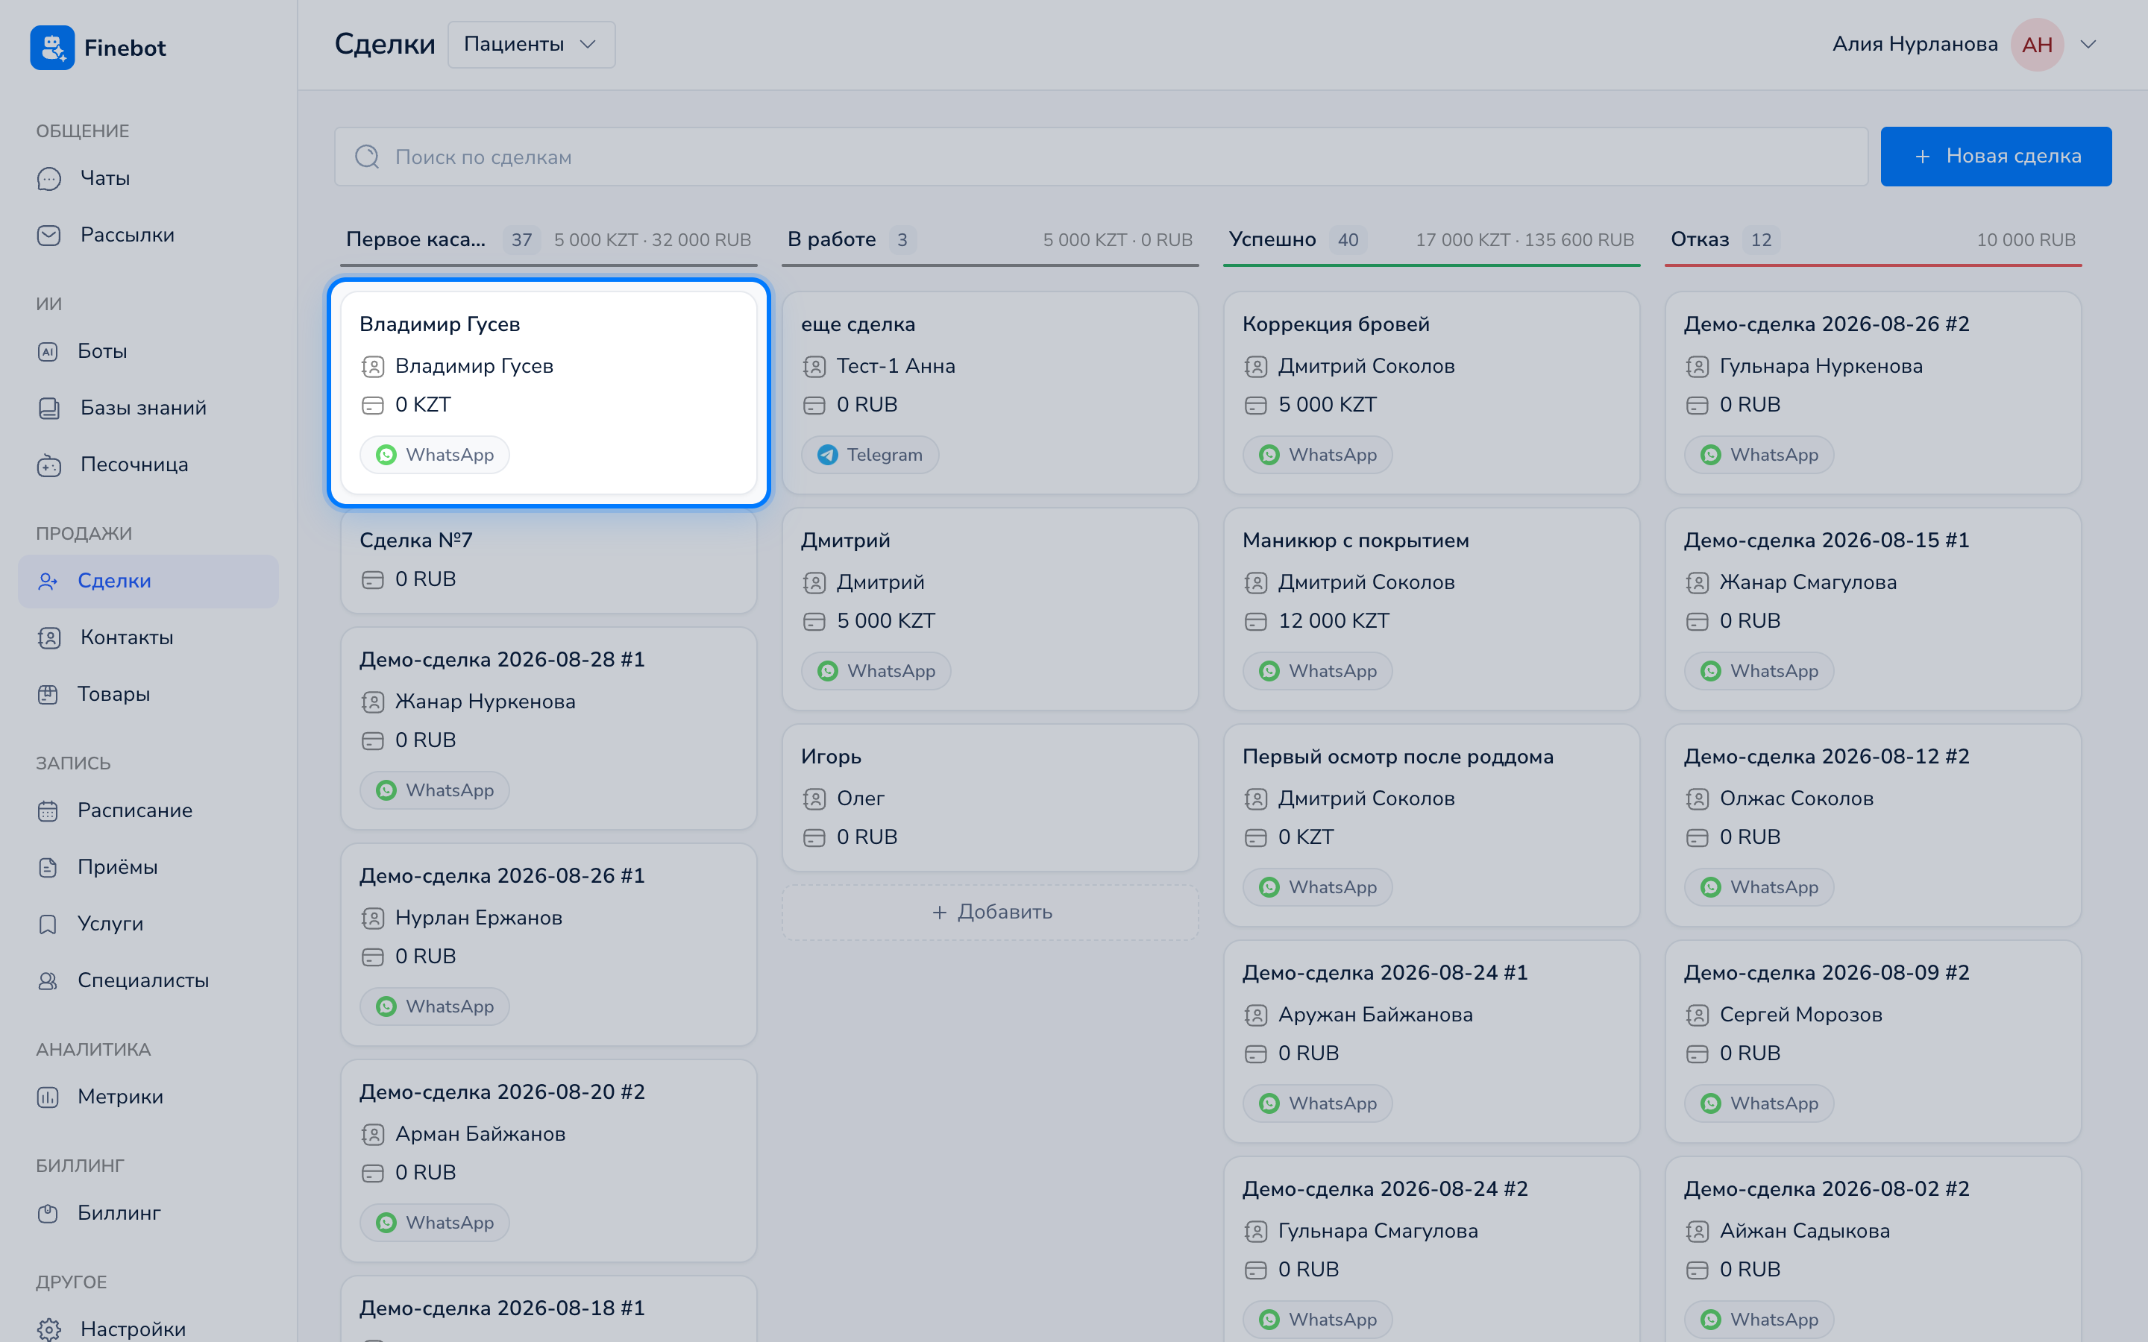Click the Биллинг icon in the sidebar

pos(48,1213)
